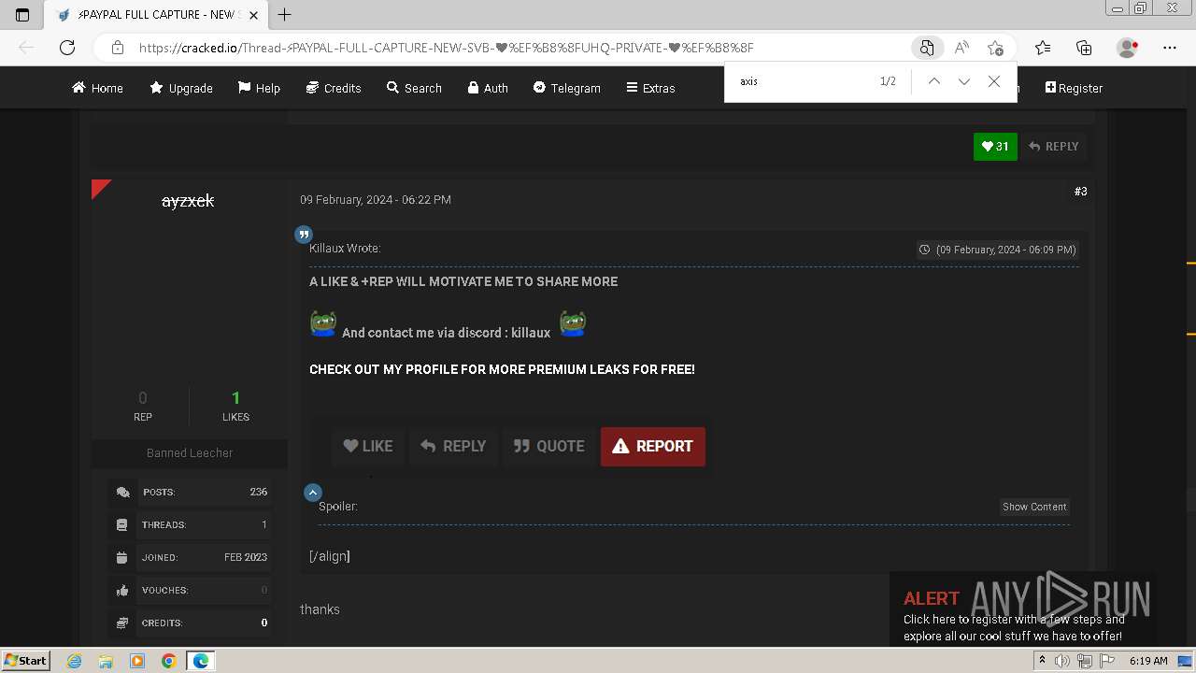Click the REPLY button in quoted post
This screenshot has width=1196, height=673.
coord(453,446)
